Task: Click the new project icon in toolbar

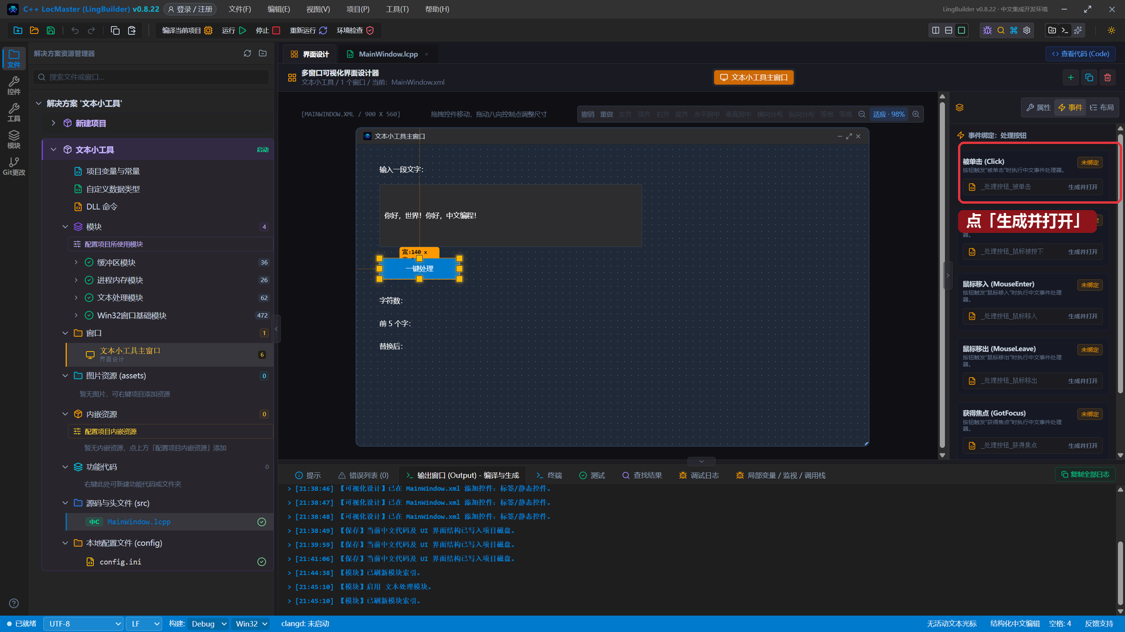Action: pyautogui.click(x=18, y=30)
